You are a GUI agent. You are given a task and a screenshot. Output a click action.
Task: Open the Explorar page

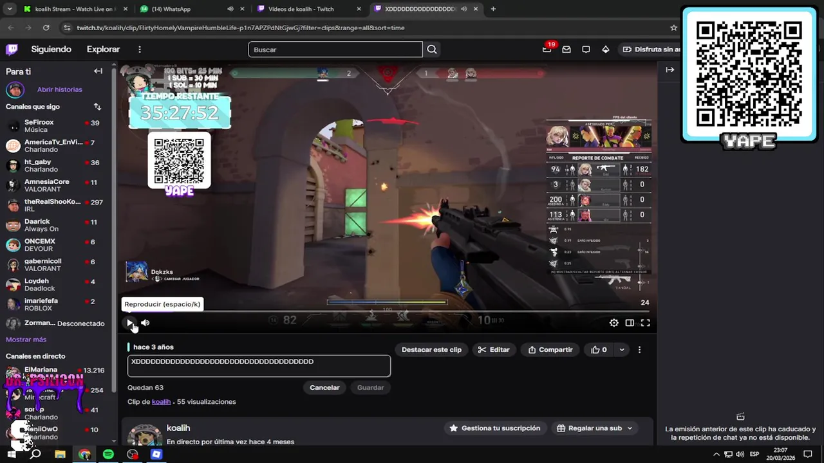103,50
